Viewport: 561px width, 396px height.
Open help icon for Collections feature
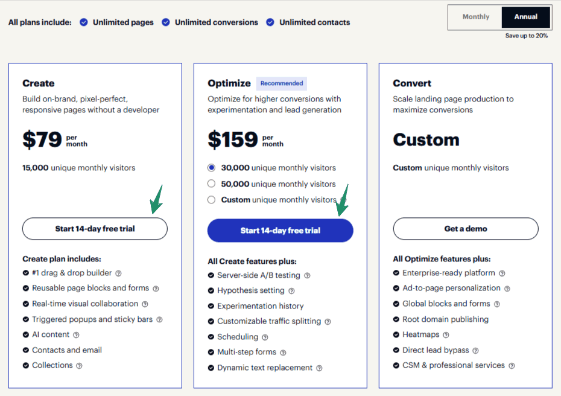(79, 365)
